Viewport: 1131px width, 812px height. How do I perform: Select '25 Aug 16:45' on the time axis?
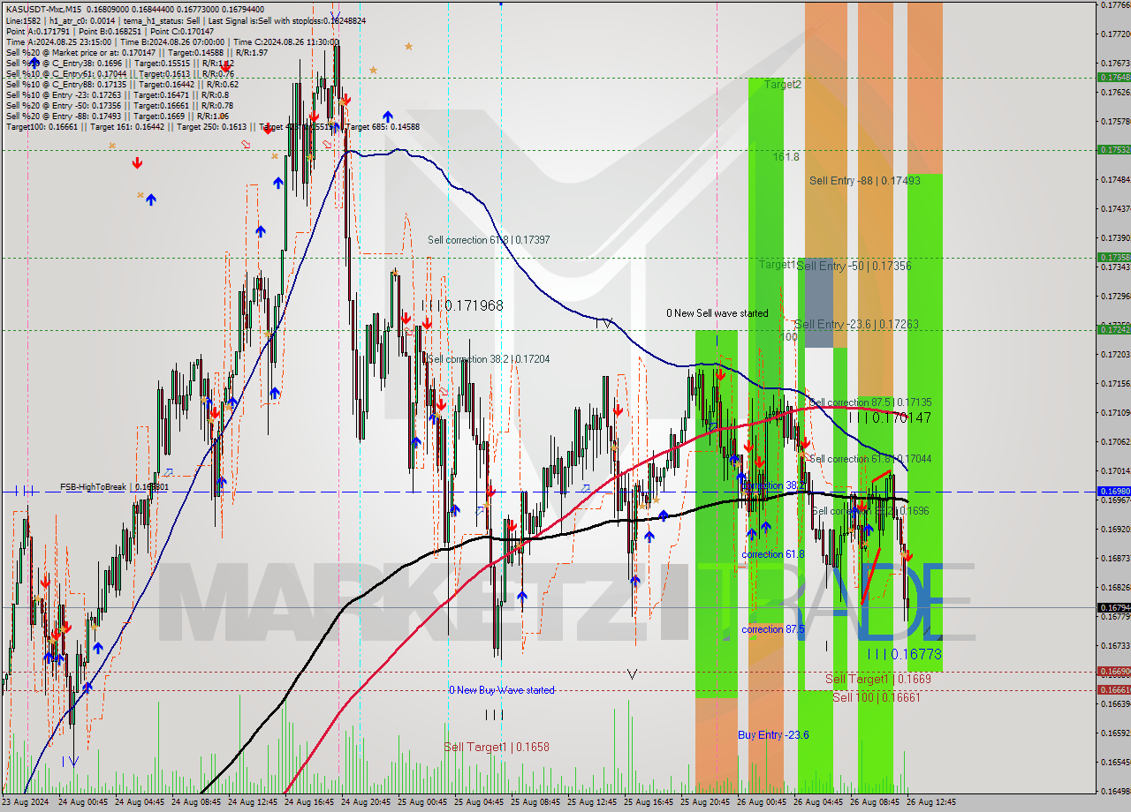pos(649,802)
